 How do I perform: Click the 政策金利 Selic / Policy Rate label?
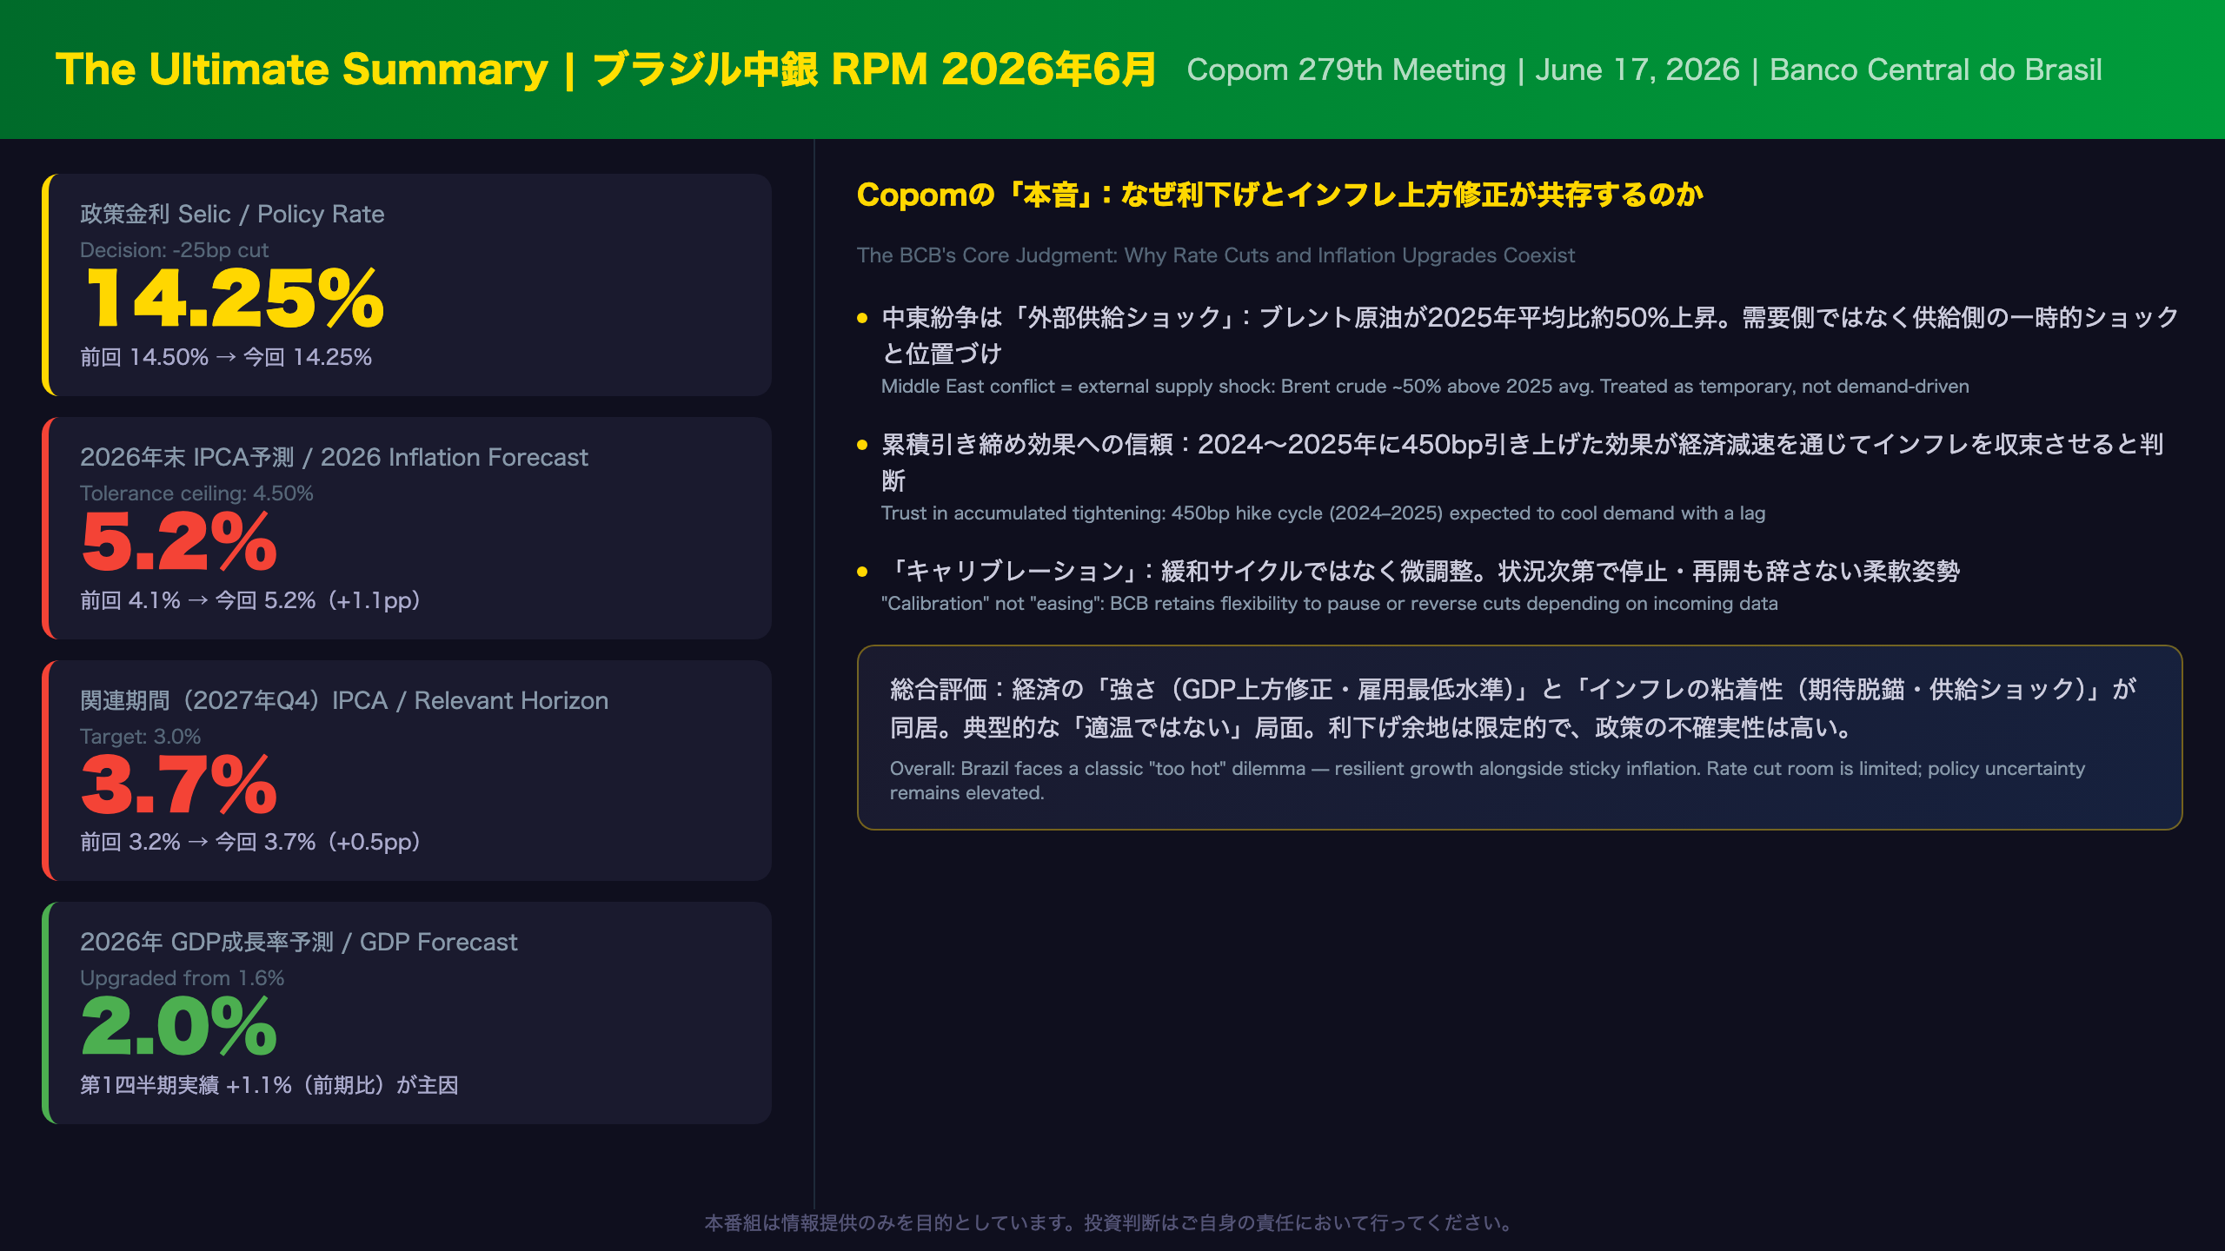[232, 214]
